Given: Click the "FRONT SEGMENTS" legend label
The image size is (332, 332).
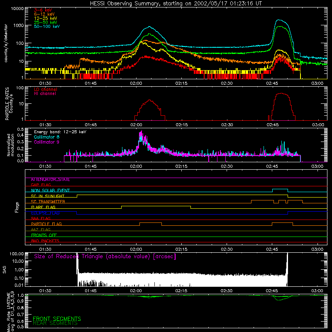Looking at the screenshot, I should 57,319.
